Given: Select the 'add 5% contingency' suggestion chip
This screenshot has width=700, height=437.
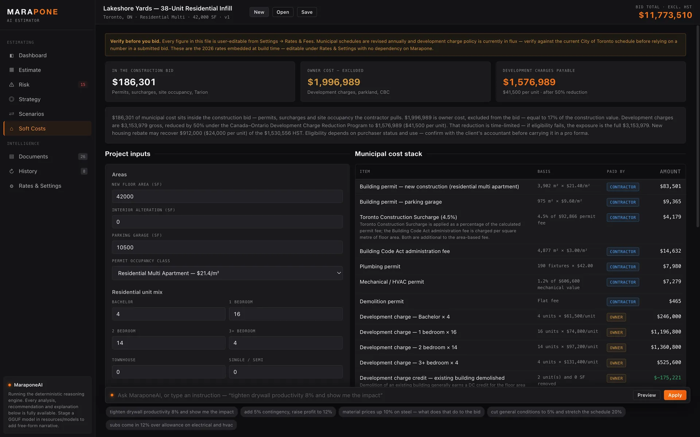Looking at the screenshot, I should tap(288, 412).
